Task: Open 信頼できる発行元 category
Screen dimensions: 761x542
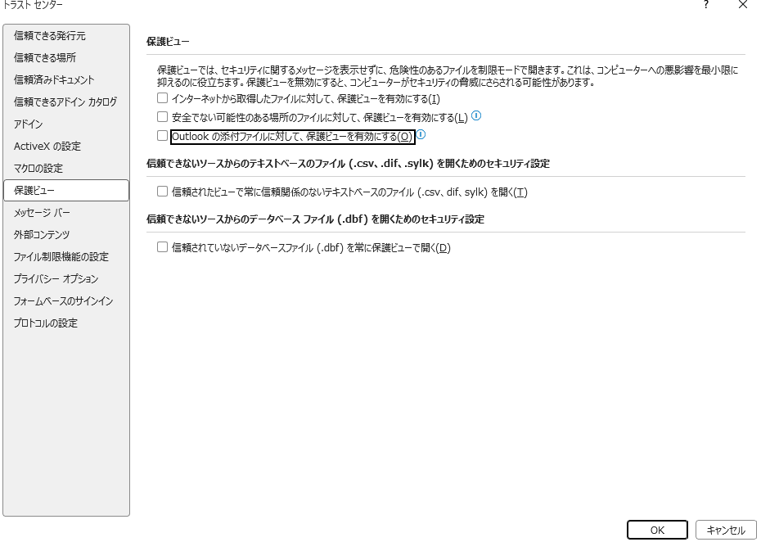Action: (50, 36)
